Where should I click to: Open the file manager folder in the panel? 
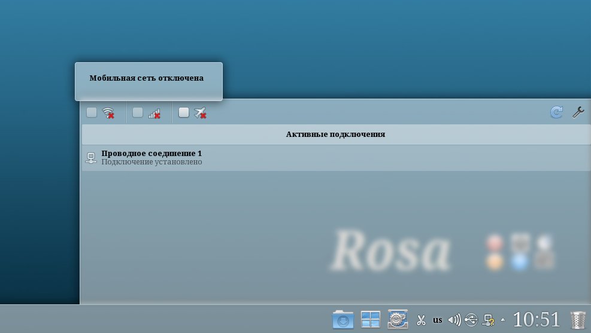[x=343, y=319]
